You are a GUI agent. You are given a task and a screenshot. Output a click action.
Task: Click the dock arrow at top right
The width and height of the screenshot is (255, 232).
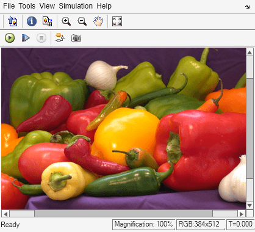point(247,7)
